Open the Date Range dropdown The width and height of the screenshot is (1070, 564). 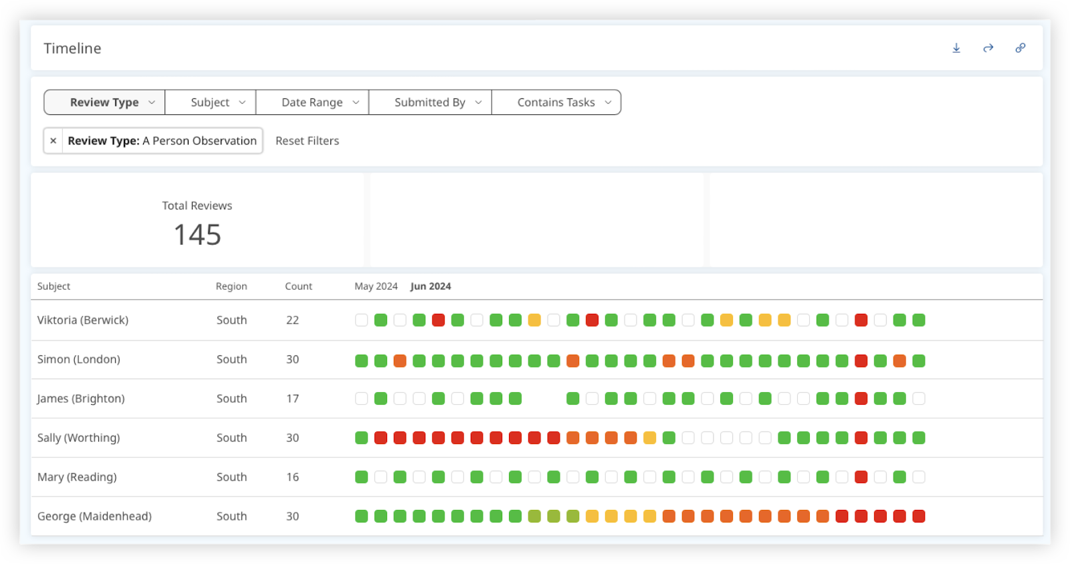coord(312,102)
